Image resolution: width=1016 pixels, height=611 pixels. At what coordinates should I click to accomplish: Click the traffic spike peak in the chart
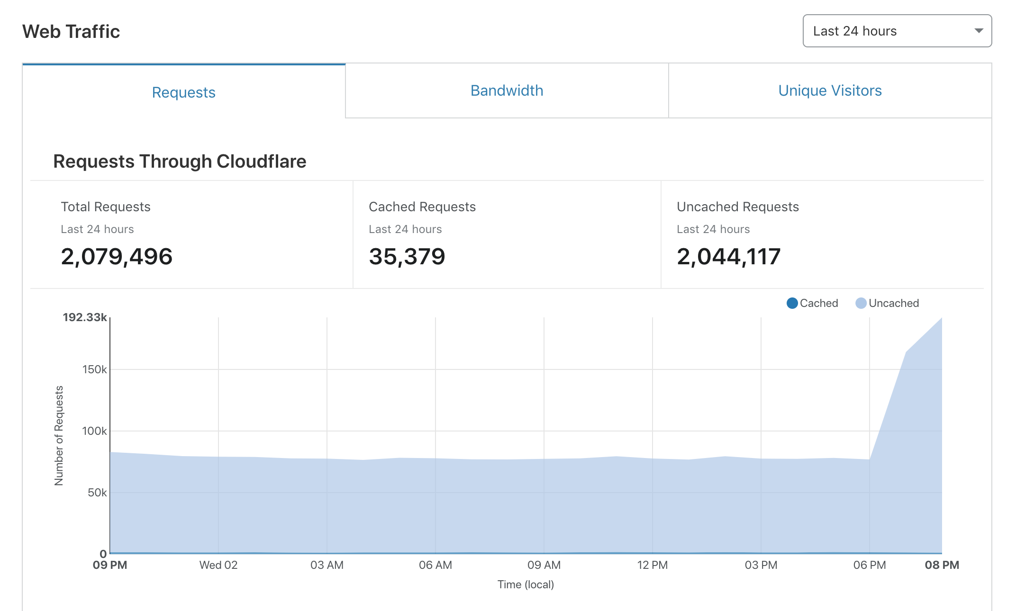click(x=941, y=319)
